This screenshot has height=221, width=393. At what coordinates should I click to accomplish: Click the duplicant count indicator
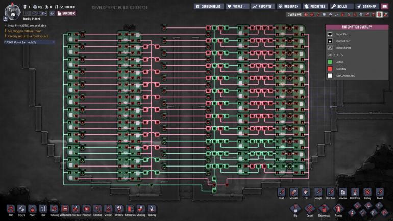point(27,7)
